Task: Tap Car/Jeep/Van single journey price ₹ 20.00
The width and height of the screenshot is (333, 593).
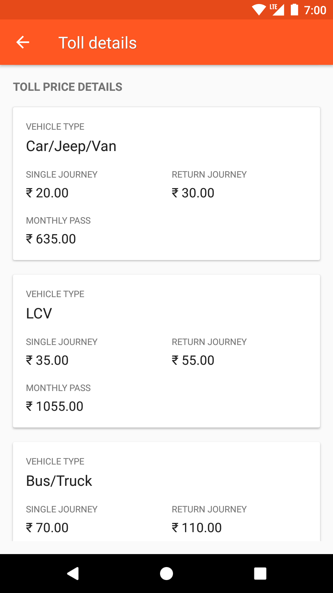Action: (x=47, y=193)
